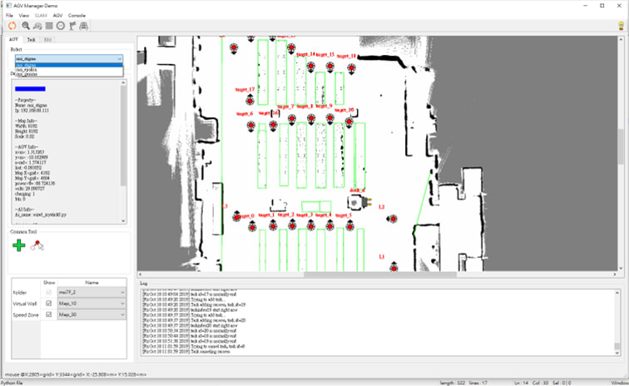Click the mouse coordinates status text
This screenshot has width=629, height=386.
point(76,374)
